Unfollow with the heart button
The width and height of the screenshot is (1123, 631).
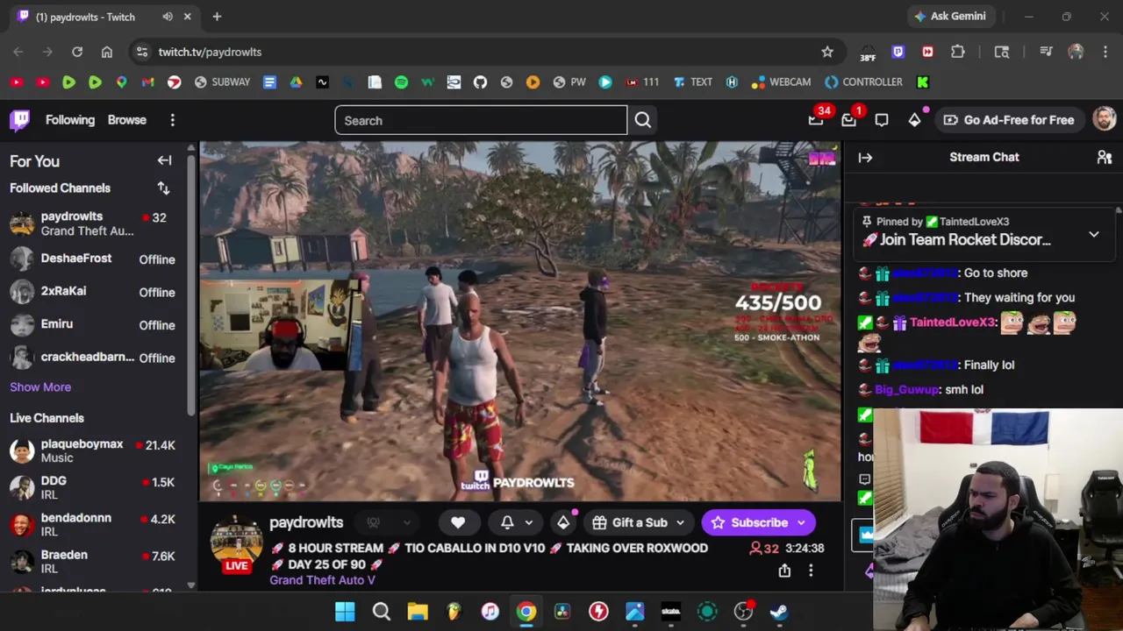tap(458, 522)
